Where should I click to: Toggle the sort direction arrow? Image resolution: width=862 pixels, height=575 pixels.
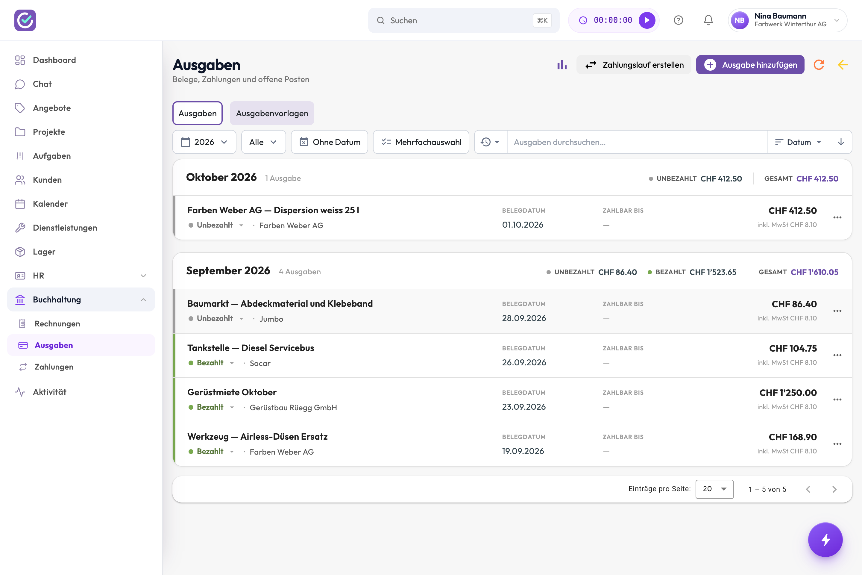pyautogui.click(x=841, y=142)
